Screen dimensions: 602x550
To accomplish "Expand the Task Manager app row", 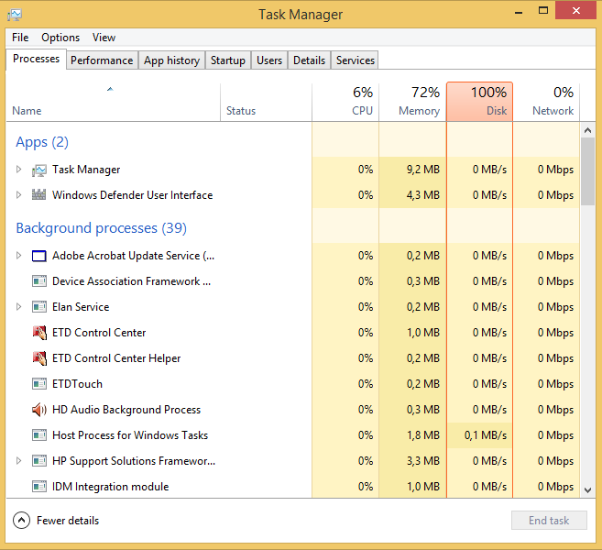I will click(18, 170).
